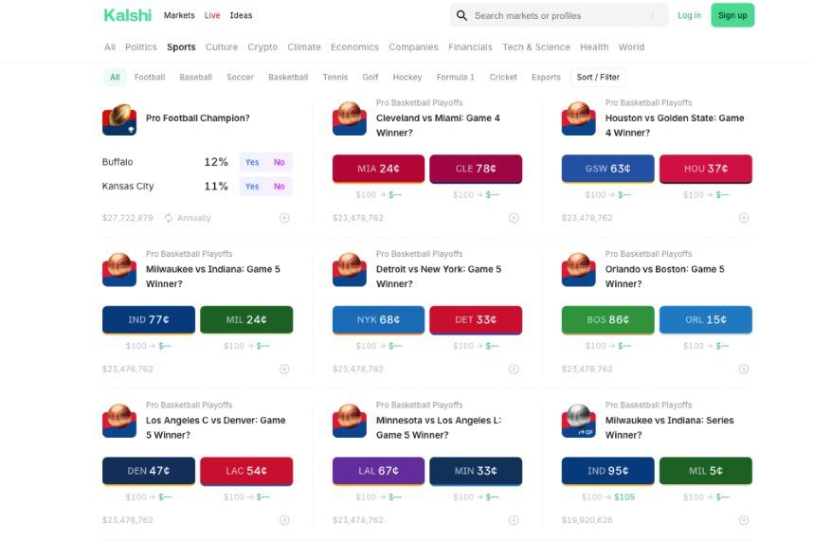Viewport: 813px width, 542px height.
Task: Buy CLE at 78¢
Action: pyautogui.click(x=476, y=169)
